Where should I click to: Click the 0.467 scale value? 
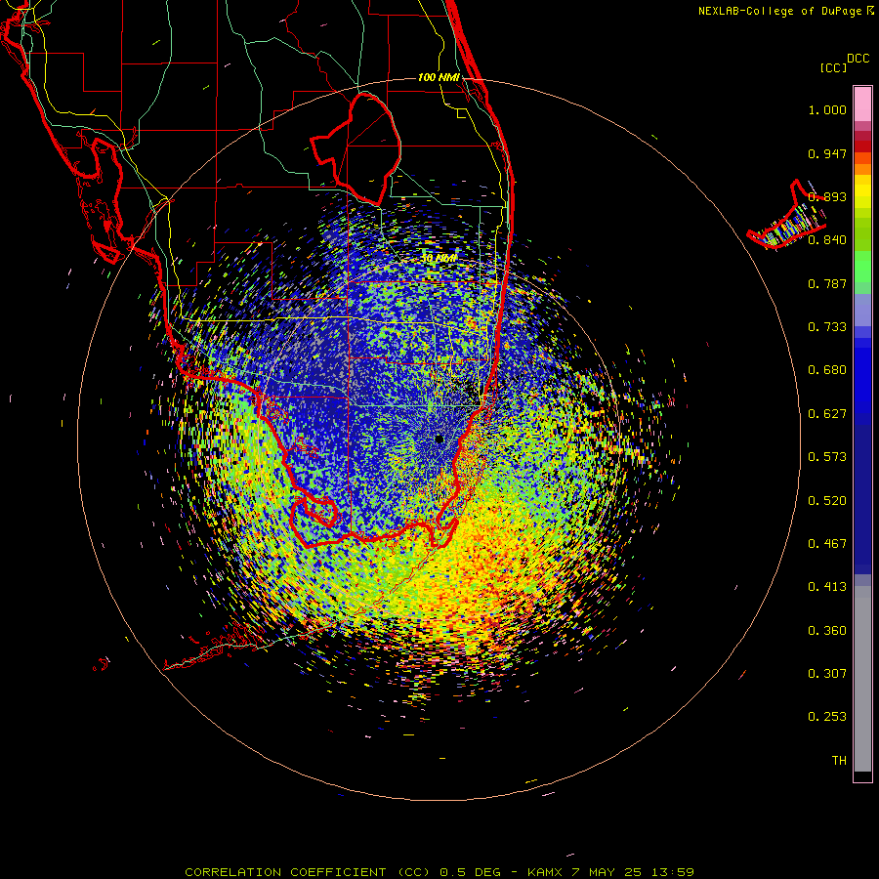tap(827, 544)
